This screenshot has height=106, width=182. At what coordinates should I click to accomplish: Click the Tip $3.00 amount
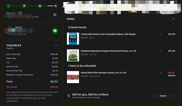[x=55, y=63]
